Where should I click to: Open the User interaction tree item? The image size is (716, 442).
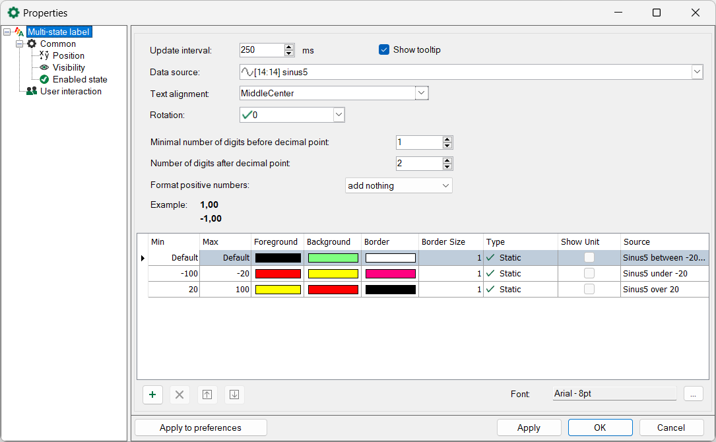coord(71,91)
